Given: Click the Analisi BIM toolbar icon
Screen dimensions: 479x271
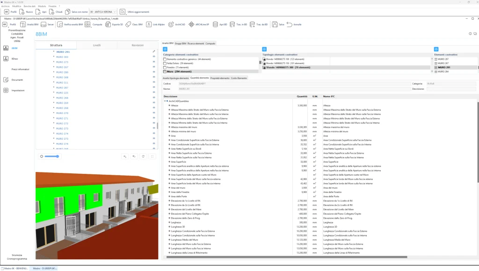Looking at the screenshot, I should tap(23, 24).
